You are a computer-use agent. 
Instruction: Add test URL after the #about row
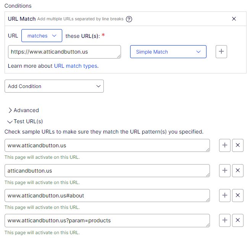225,196
